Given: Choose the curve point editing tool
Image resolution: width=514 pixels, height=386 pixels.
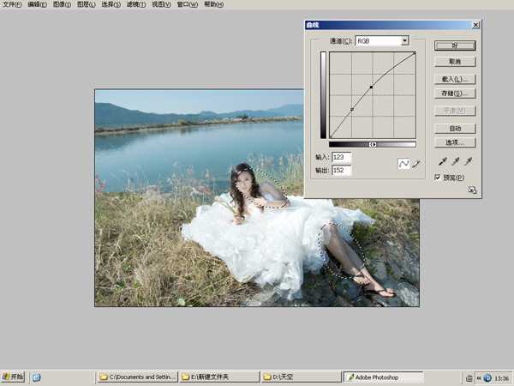Looking at the screenshot, I should [403, 164].
